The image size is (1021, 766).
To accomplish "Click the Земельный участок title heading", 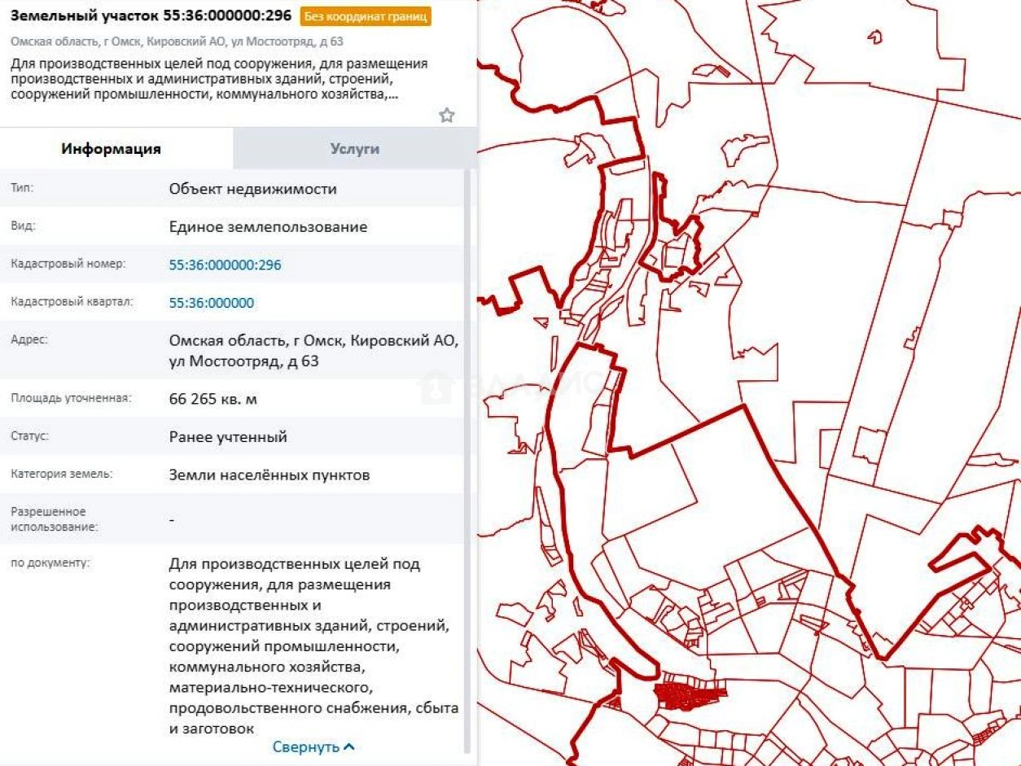I will click(x=151, y=15).
